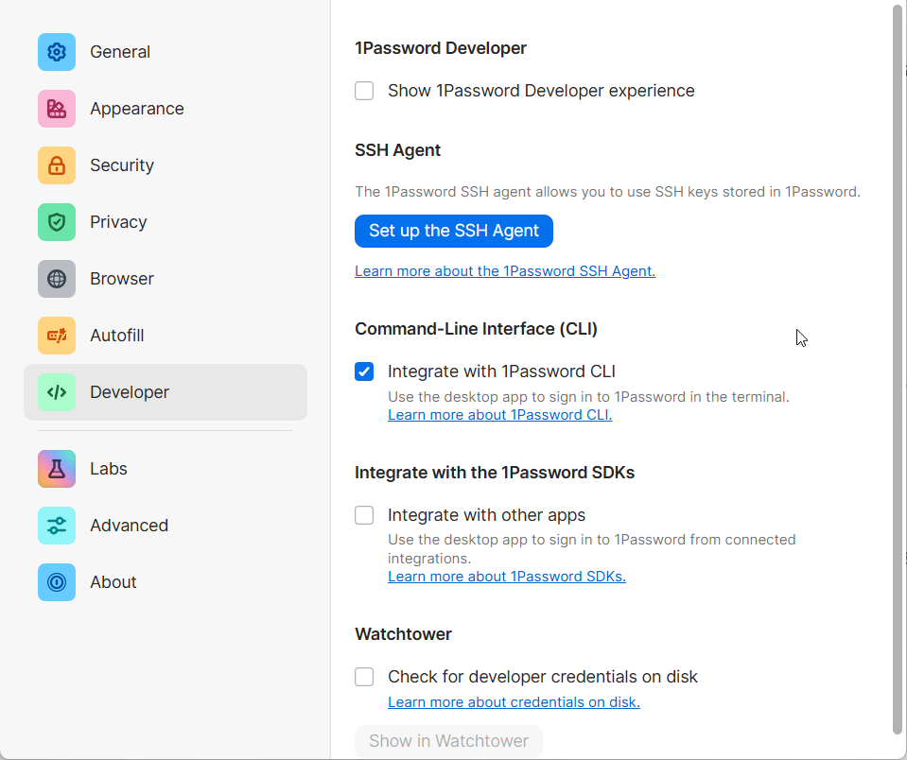
Task: Open Learn more about credentials on disk
Action: pos(514,702)
